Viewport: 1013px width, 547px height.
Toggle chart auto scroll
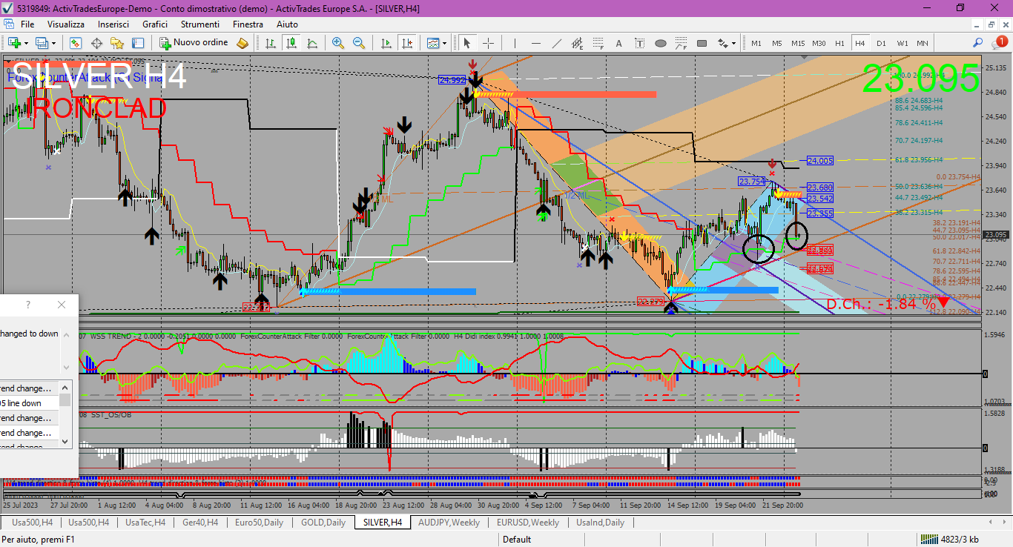point(386,43)
